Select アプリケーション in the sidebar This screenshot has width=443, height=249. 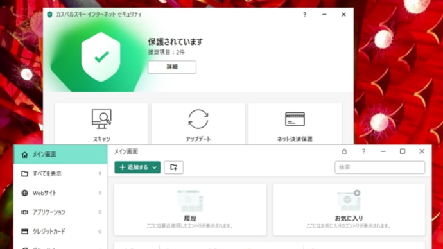click(x=60, y=212)
